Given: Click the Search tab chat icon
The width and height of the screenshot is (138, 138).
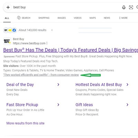Looking at the screenshot, I should pyautogui.click(x=19, y=18).
